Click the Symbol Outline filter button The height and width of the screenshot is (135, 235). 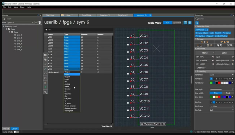pyautogui.click(x=221, y=36)
